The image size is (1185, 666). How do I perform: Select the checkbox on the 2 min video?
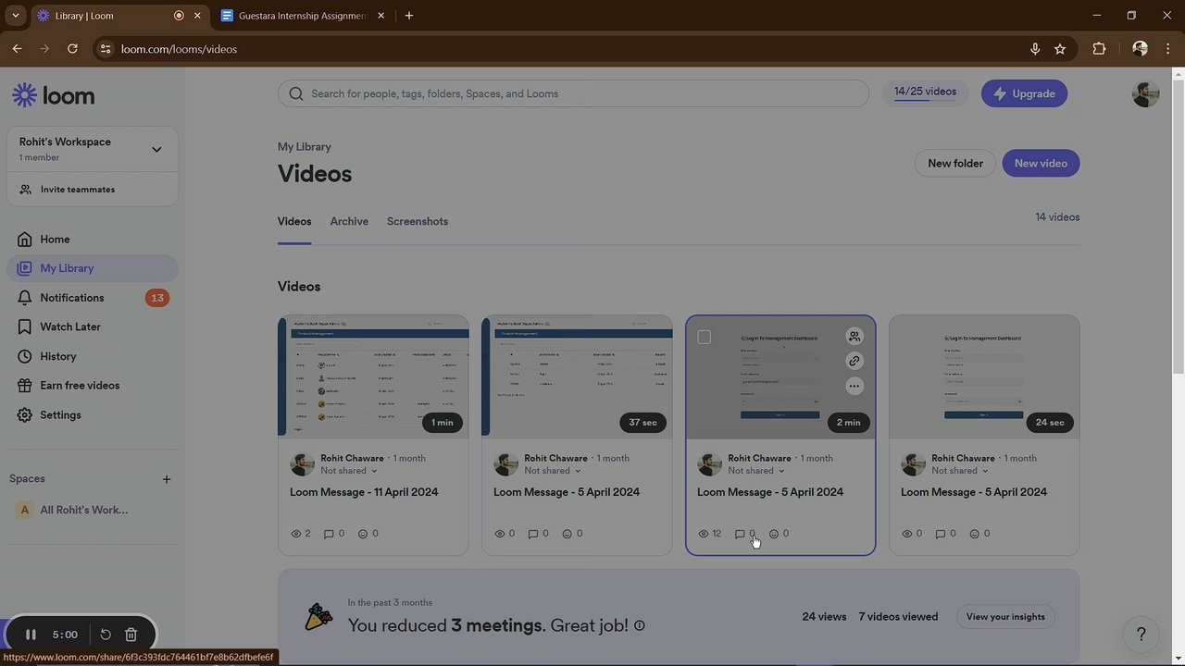pos(704,338)
